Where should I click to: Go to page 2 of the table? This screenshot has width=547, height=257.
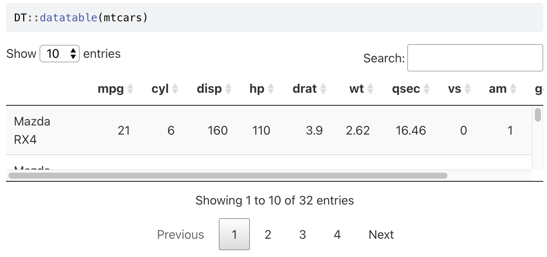pyautogui.click(x=268, y=235)
